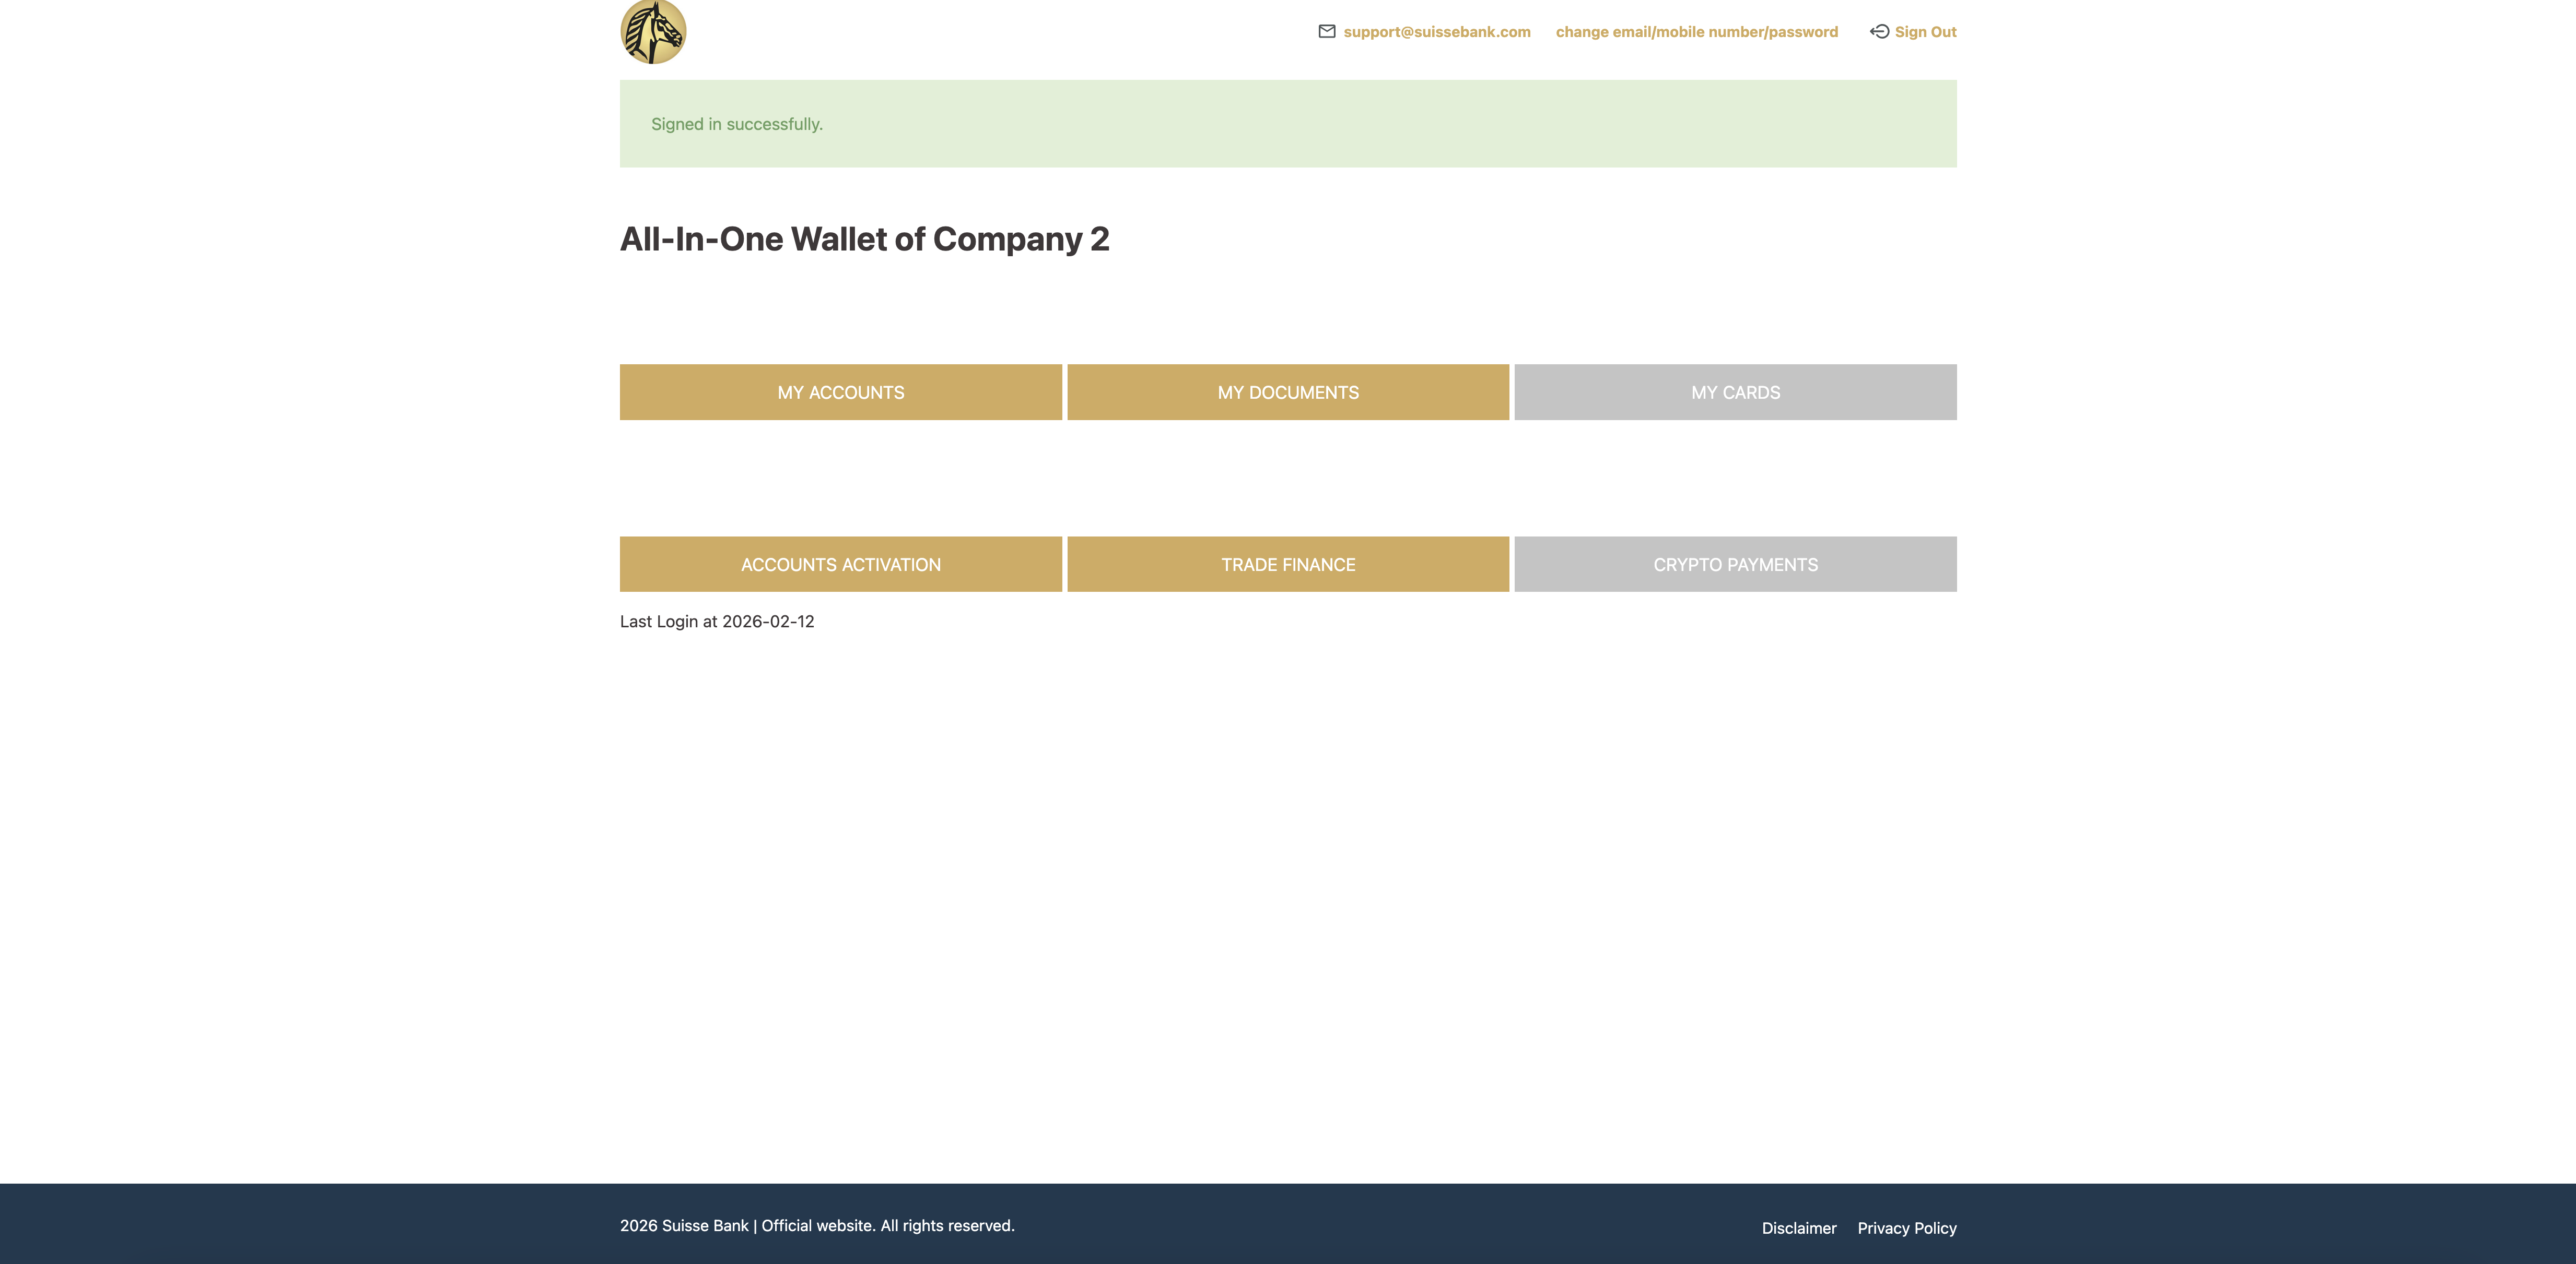
Task: Open the MY DOCUMENTS section
Action: click(x=1287, y=392)
